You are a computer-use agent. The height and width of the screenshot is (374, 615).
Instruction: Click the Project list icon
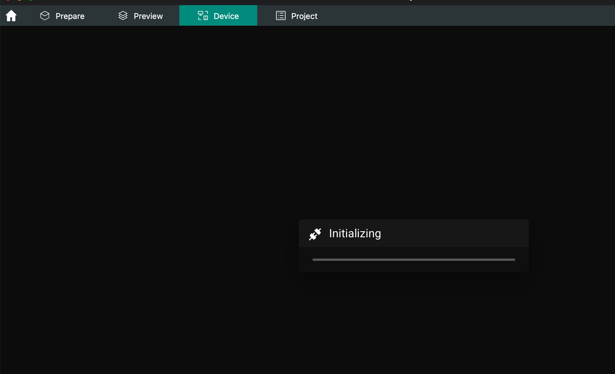(x=280, y=16)
